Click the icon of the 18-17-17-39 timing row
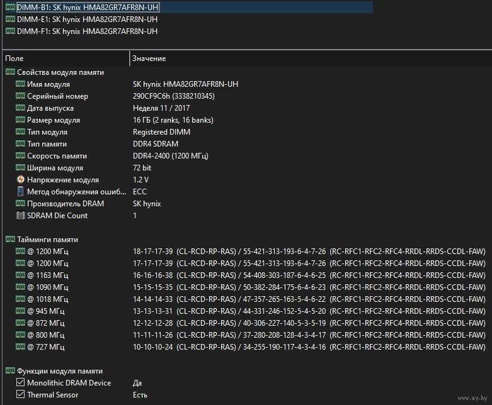Image resolution: width=492 pixels, height=405 pixels. (20, 251)
